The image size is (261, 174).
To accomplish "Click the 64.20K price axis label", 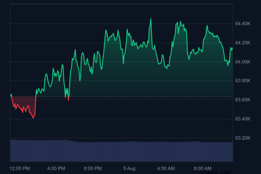I will pos(243,43).
